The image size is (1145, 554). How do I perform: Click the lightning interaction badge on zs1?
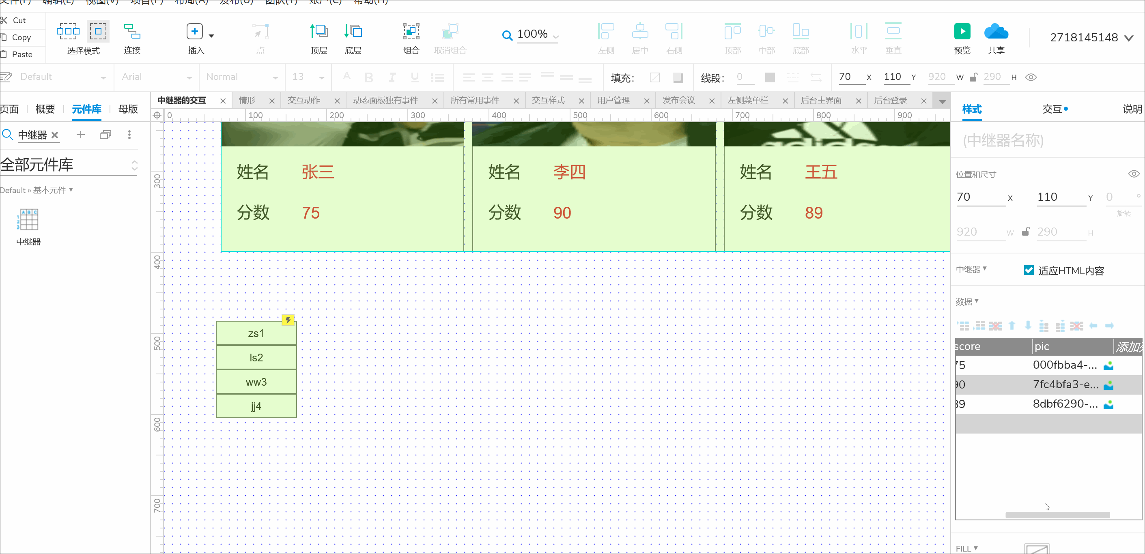288,320
